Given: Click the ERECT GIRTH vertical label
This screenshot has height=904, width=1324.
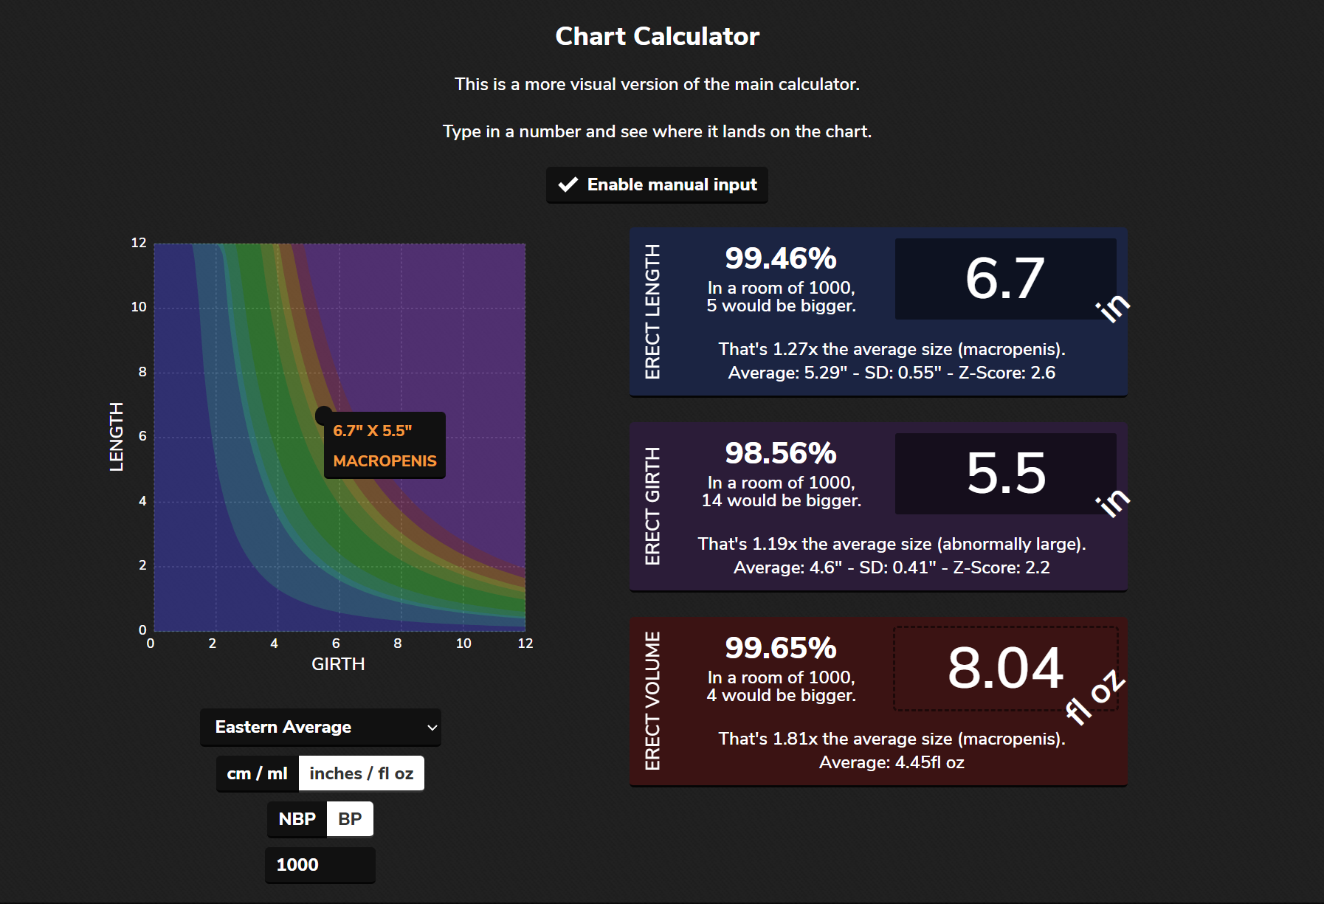Looking at the screenshot, I should pyautogui.click(x=652, y=506).
